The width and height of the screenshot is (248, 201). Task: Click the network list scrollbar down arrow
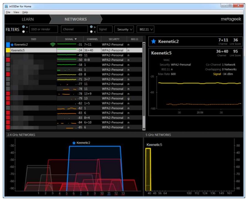[x=144, y=129]
